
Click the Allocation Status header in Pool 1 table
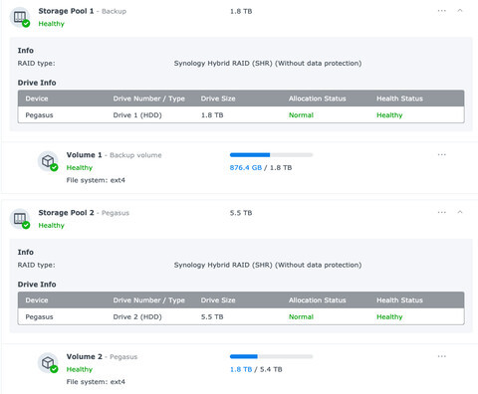[318, 98]
